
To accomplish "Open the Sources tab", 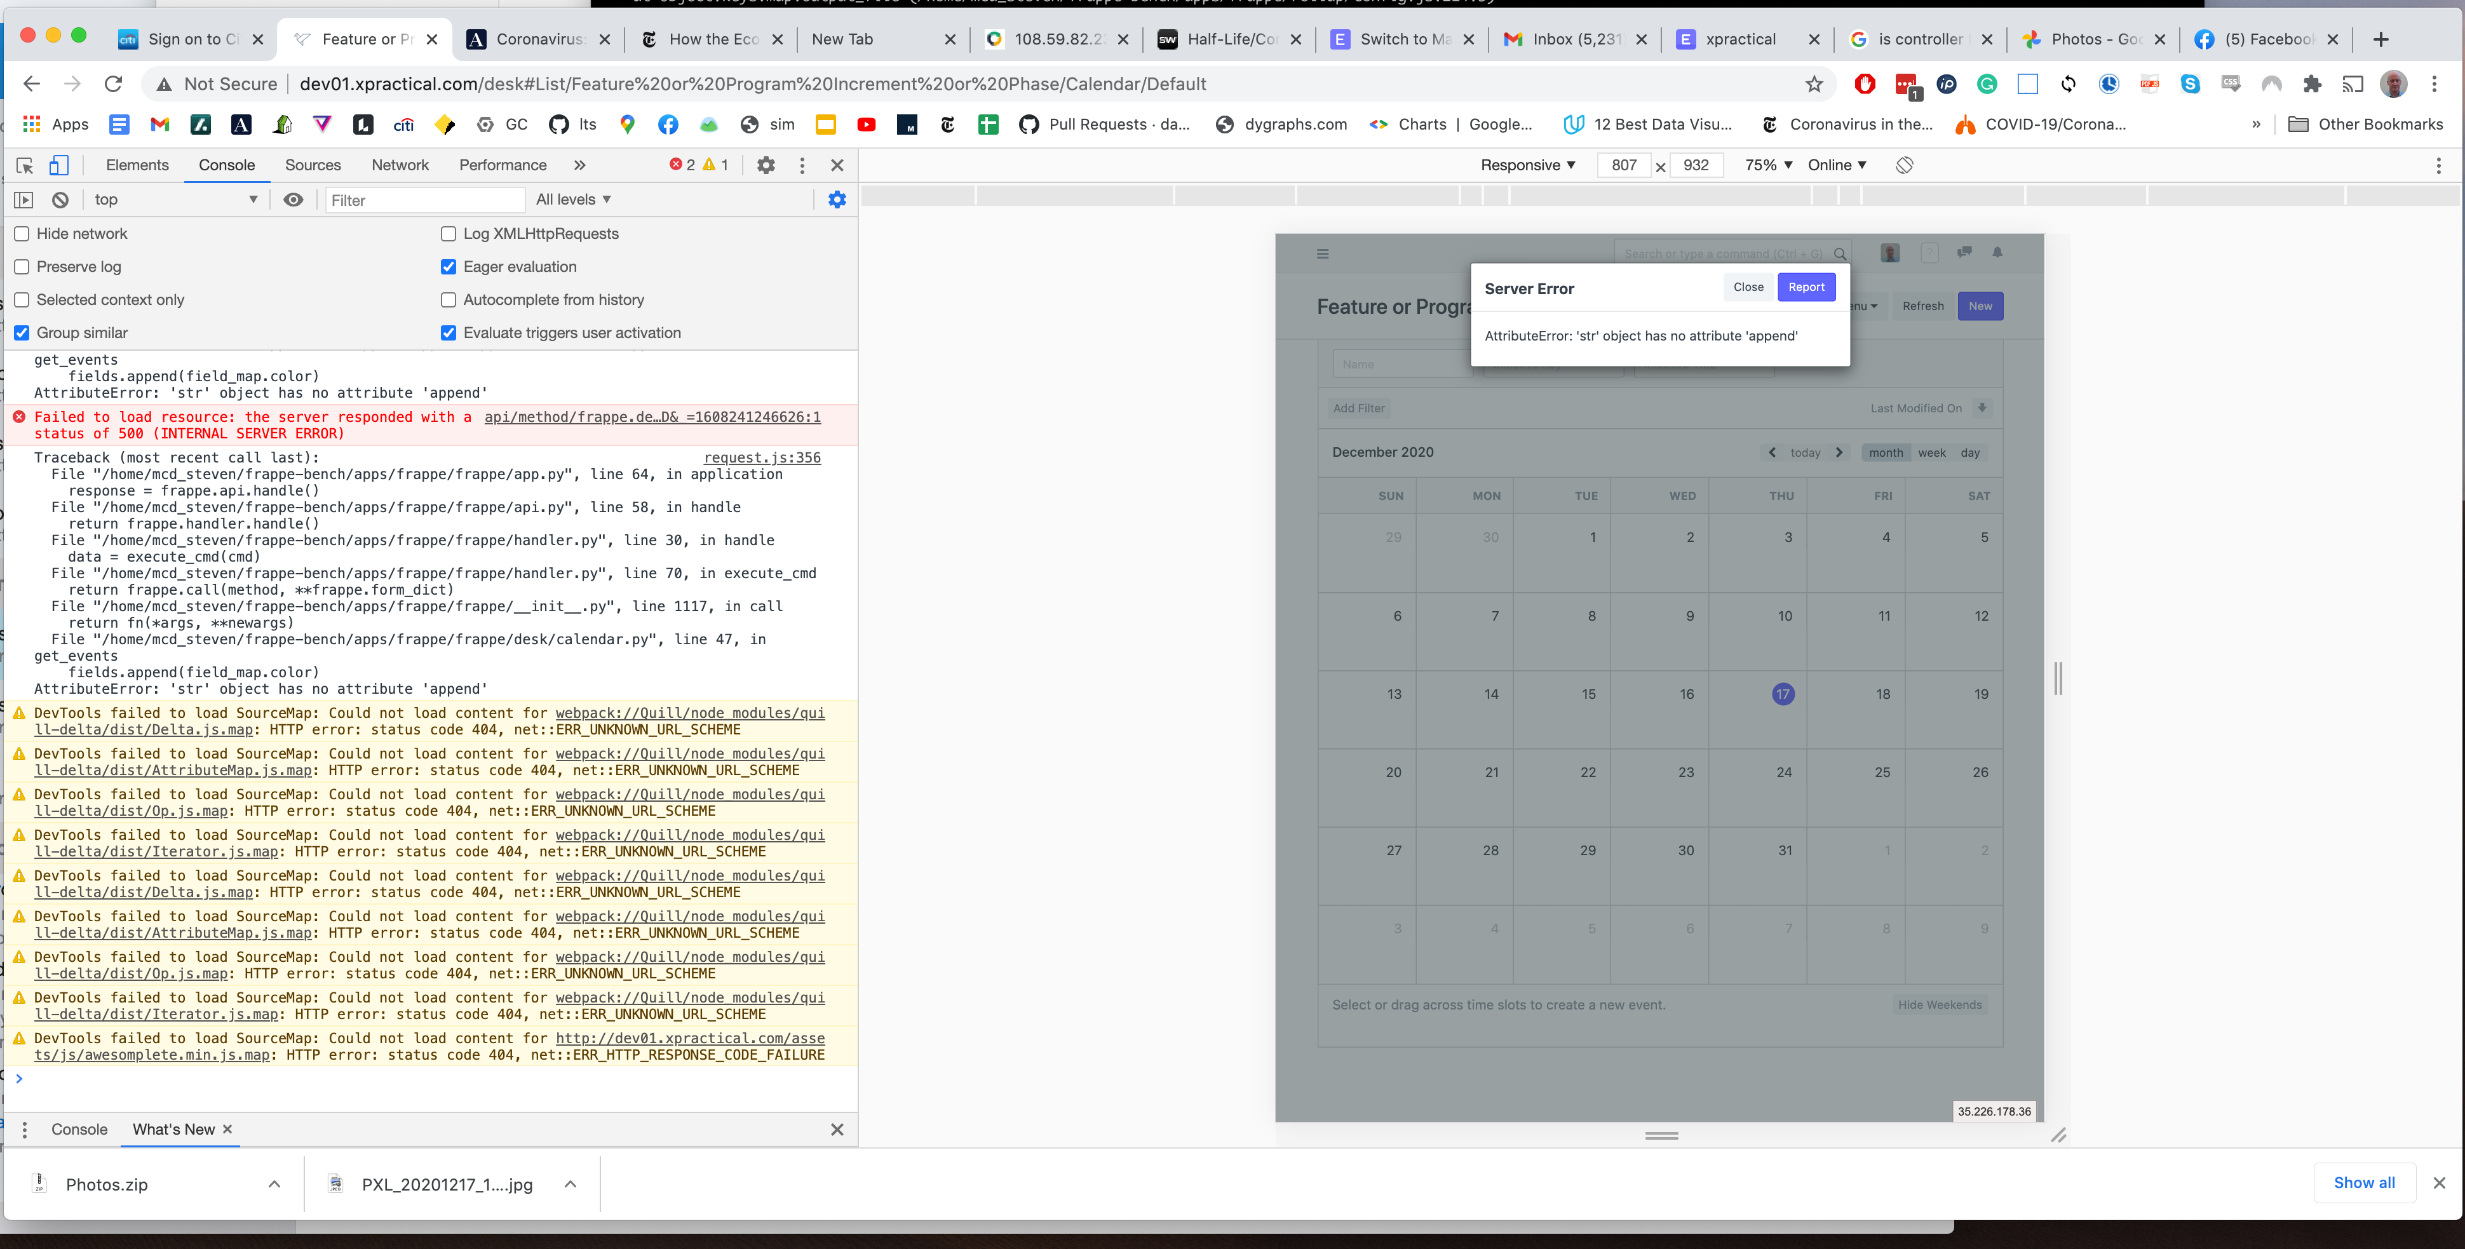I will coord(313,165).
